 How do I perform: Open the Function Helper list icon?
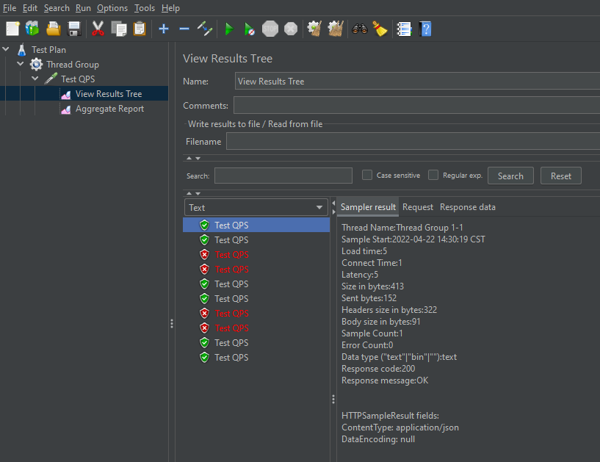point(404,29)
